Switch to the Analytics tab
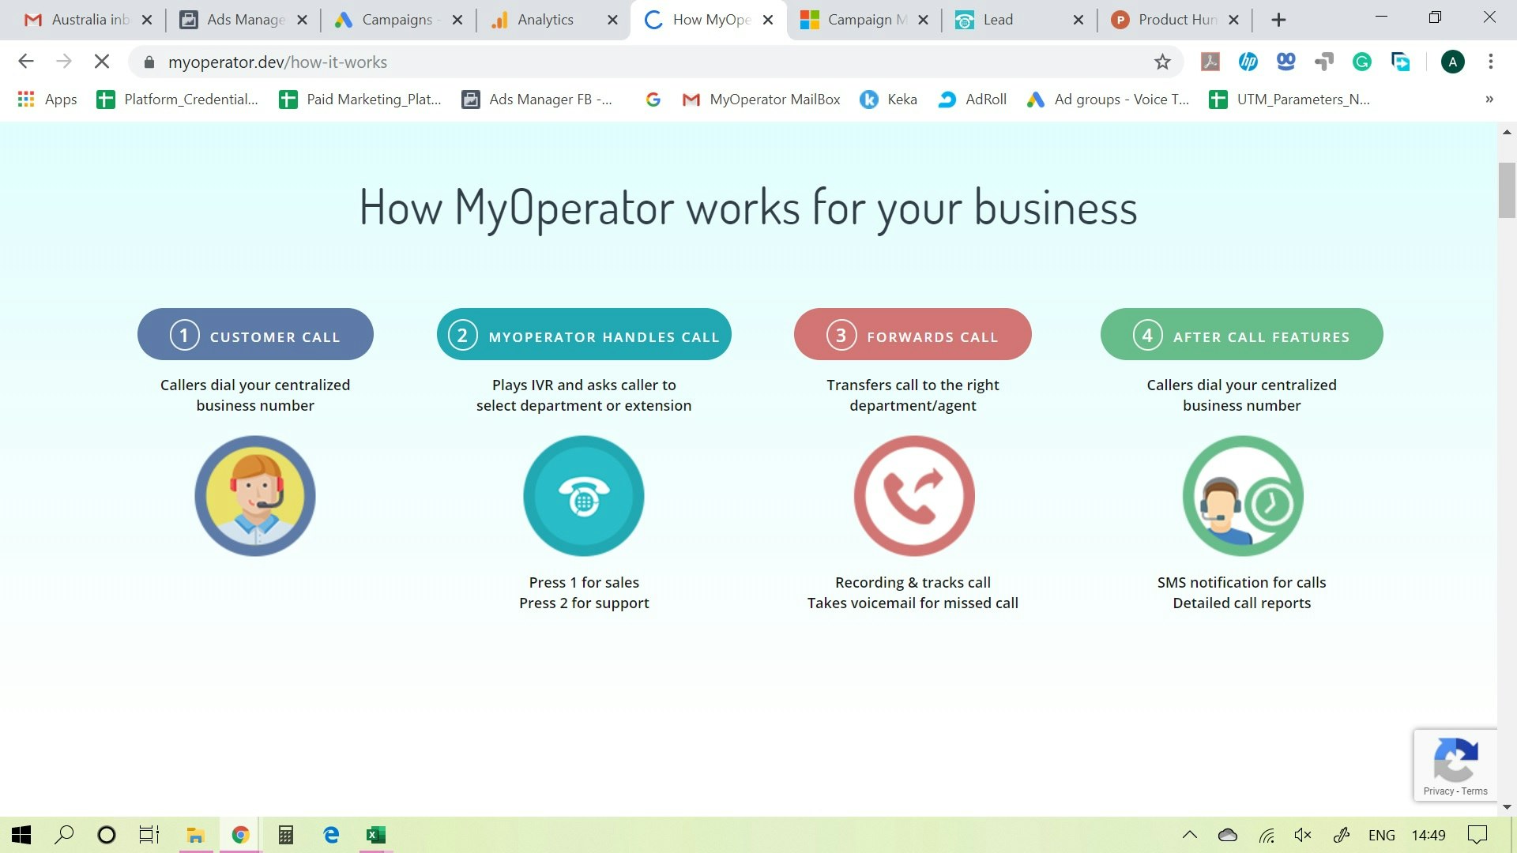 545,20
